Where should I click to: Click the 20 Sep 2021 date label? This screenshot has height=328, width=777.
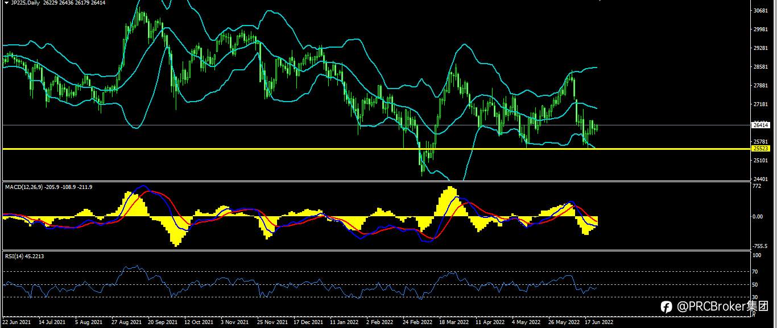[163, 322]
